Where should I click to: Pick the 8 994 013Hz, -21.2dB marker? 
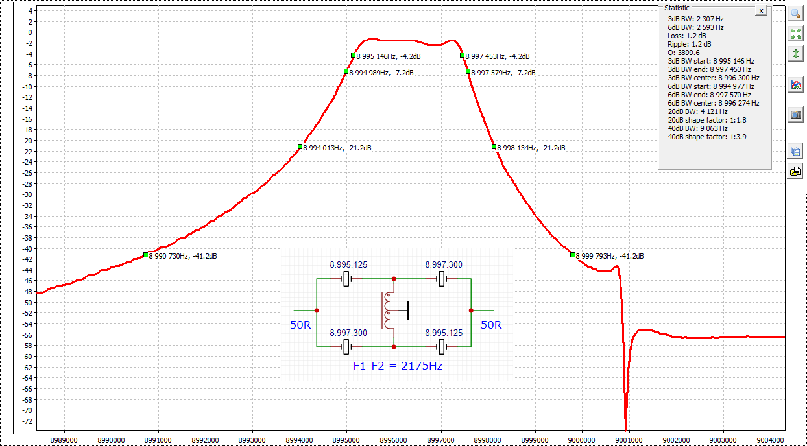300,147
